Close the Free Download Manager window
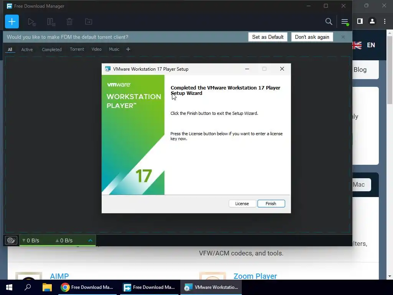 point(343,6)
